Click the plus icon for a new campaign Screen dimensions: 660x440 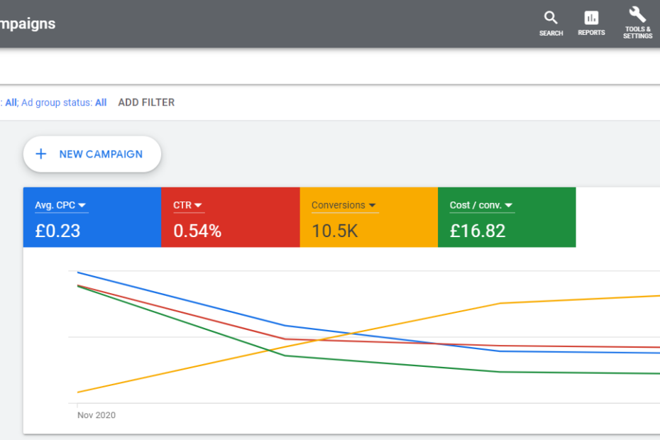(41, 154)
